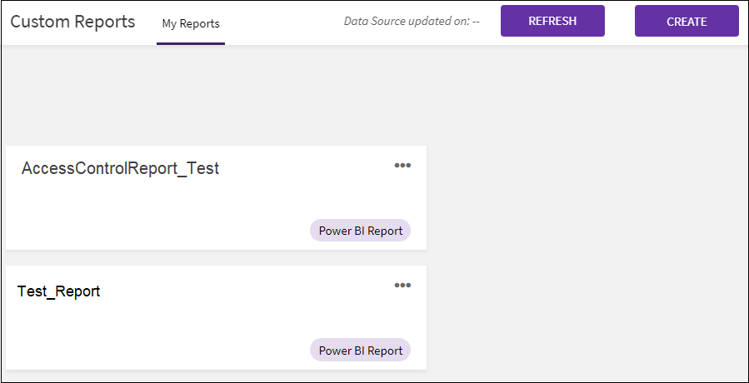749x383 pixels.
Task: Switch to the My Reports tab
Action: point(191,23)
